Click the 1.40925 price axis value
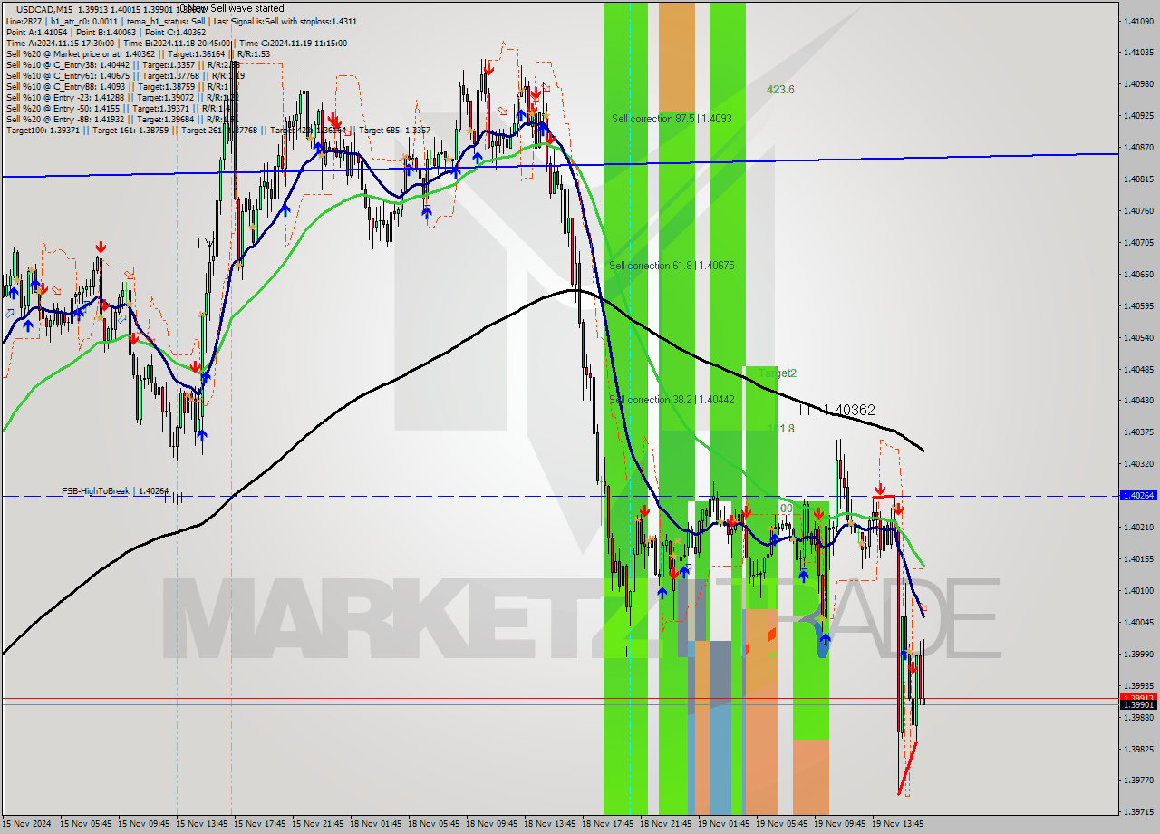Image resolution: width=1160 pixels, height=834 pixels. [1137, 116]
